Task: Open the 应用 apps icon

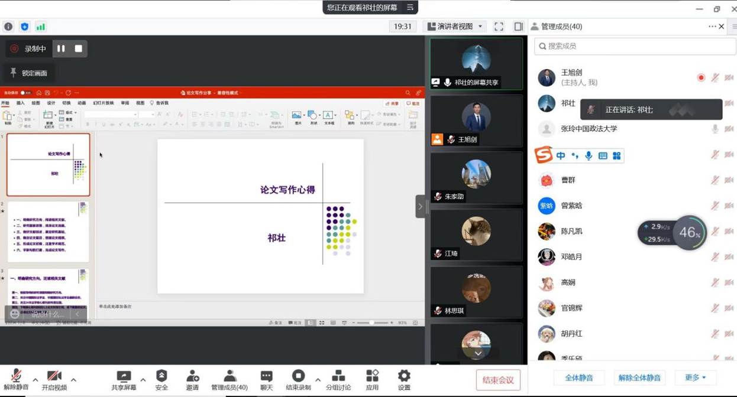Action: tap(372, 379)
